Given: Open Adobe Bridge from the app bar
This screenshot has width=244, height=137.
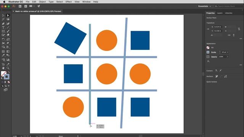Looking at the screenshot, I should (x=20, y=6).
